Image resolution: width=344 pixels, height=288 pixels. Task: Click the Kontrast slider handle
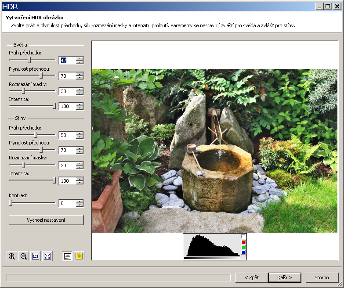11,203
